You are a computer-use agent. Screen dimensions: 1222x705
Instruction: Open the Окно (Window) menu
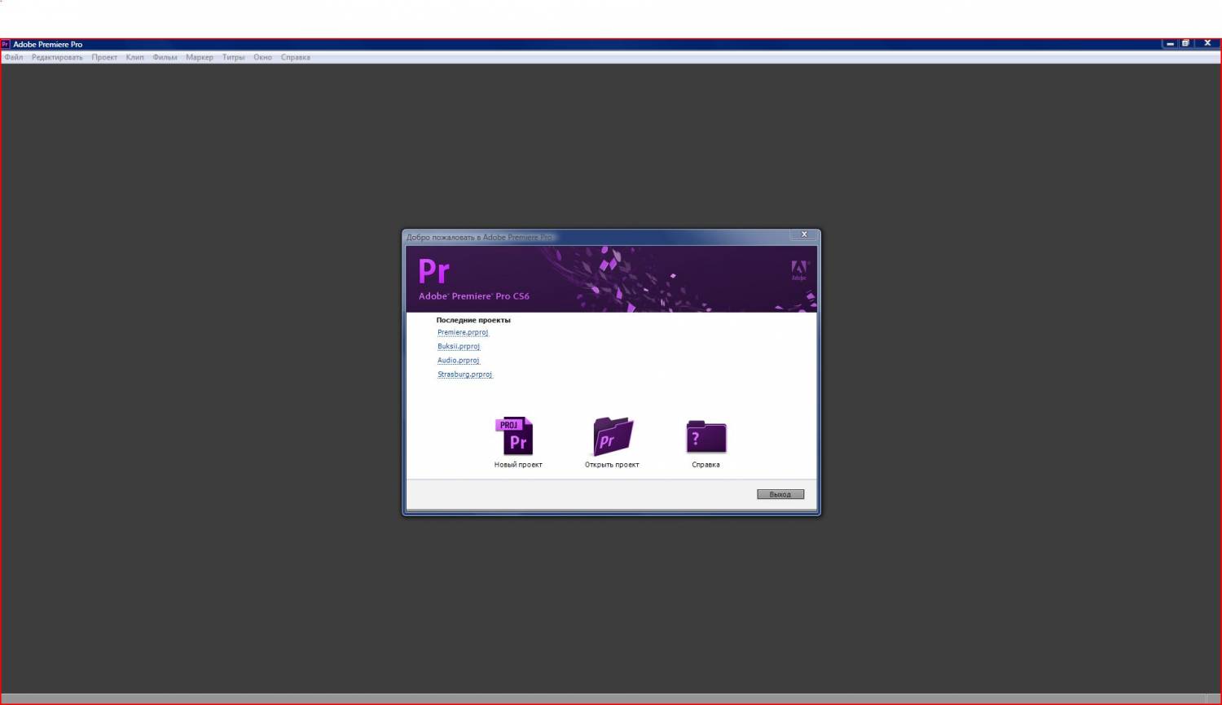[262, 57]
